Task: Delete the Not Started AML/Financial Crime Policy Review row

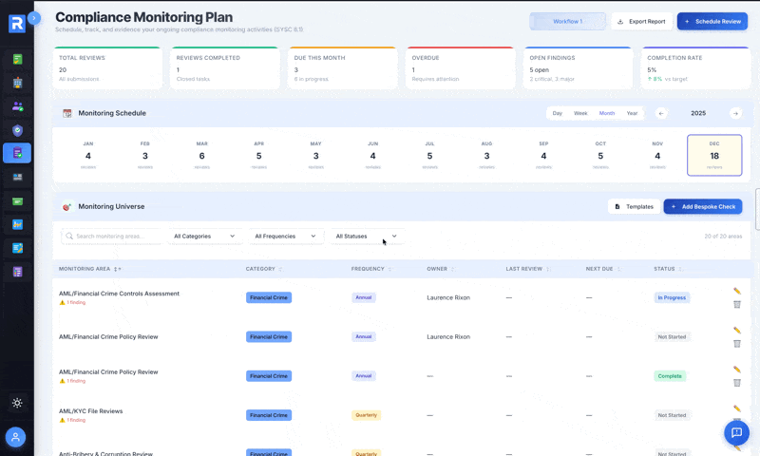Action: pos(737,344)
